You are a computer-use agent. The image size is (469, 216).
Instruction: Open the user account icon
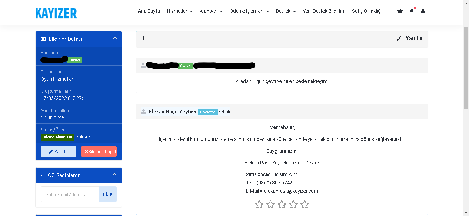423,11
